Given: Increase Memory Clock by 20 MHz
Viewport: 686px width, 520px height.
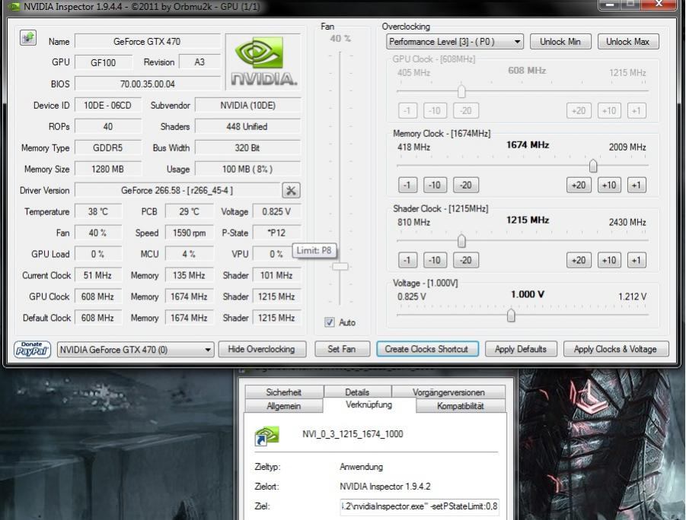Looking at the screenshot, I should pyautogui.click(x=579, y=185).
